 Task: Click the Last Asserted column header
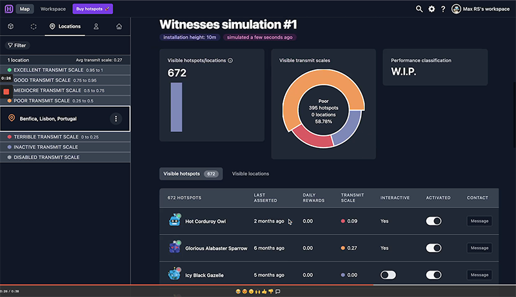click(265, 198)
